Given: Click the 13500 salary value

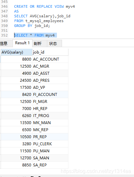Looking at the screenshot, I should pos(16,123).
